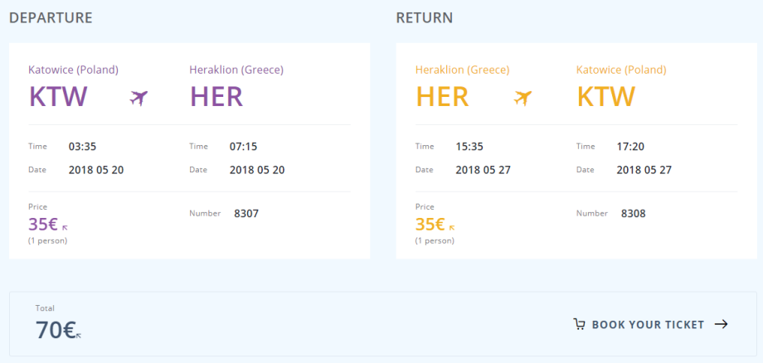Click the shopping cart icon
Image resolution: width=763 pixels, height=363 pixels.
(579, 324)
